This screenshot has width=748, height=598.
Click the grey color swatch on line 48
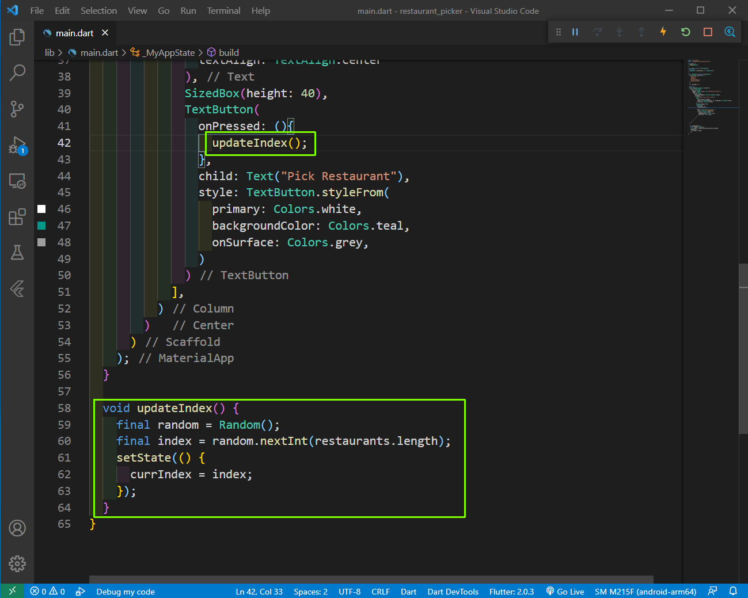click(x=41, y=242)
